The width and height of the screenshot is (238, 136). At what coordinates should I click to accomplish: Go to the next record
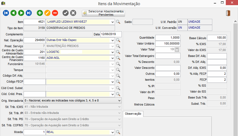point(21,13)
